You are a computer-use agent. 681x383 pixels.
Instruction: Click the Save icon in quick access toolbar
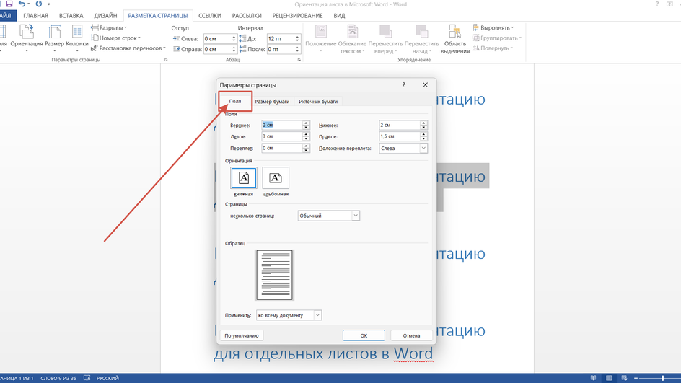tap(9, 4)
